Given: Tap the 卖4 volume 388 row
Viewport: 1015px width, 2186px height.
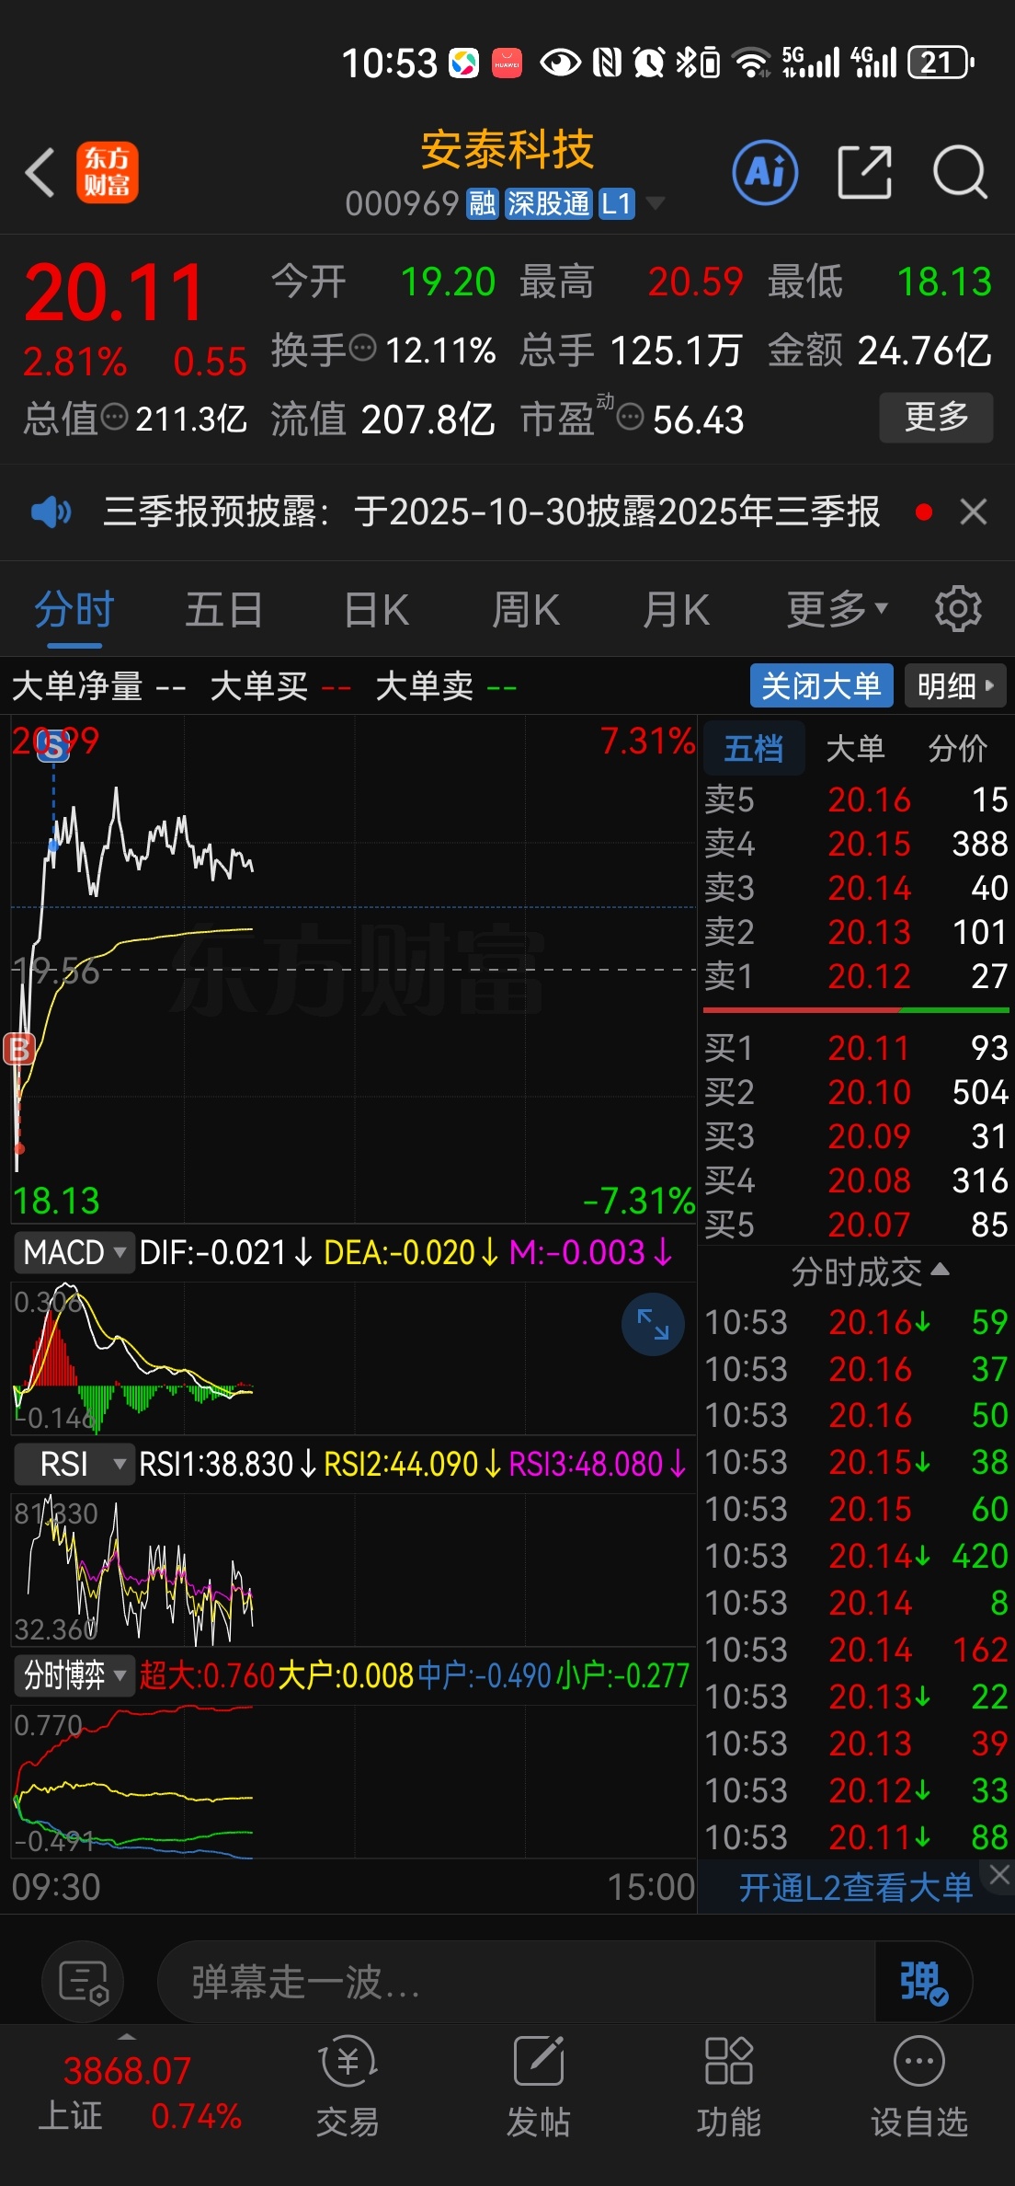Looking at the screenshot, I should tap(856, 843).
